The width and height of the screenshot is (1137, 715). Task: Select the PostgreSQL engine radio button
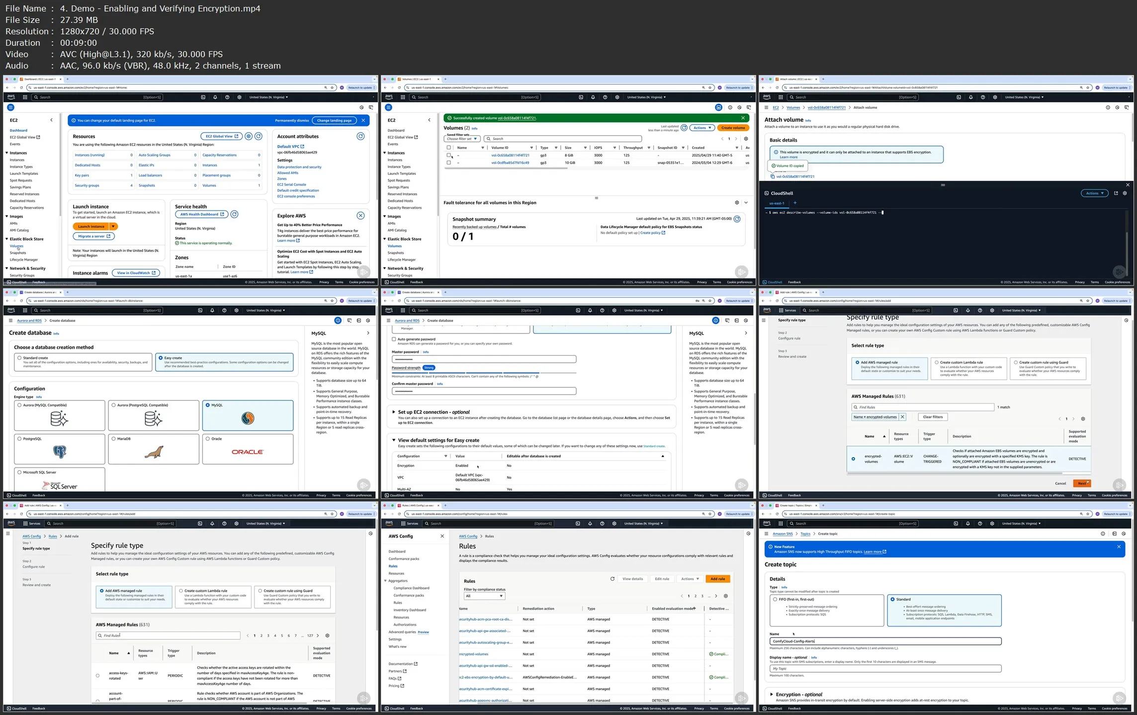point(19,439)
